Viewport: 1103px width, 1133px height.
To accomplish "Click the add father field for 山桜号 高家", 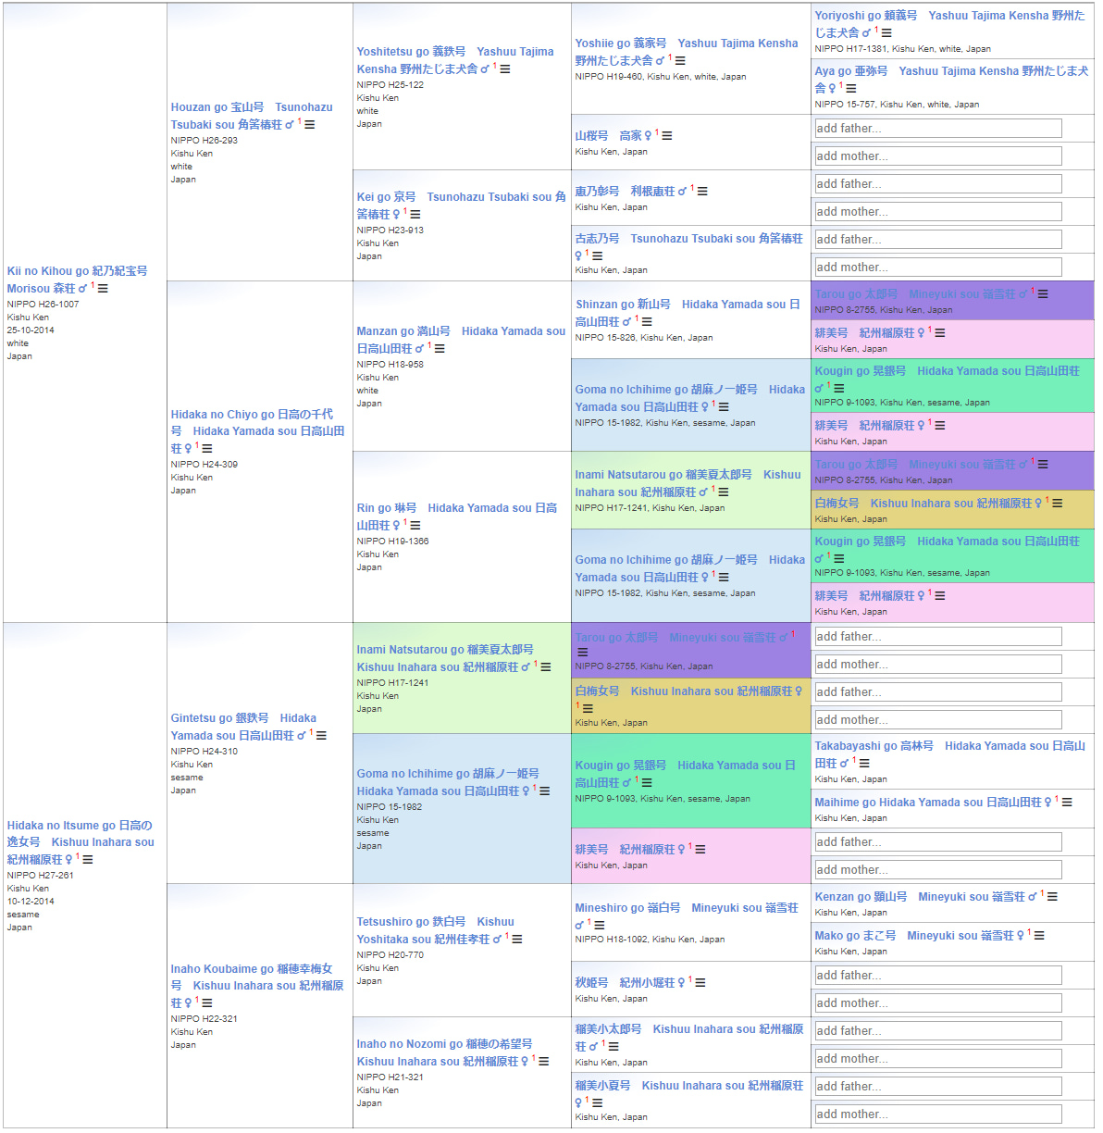I will pos(937,129).
